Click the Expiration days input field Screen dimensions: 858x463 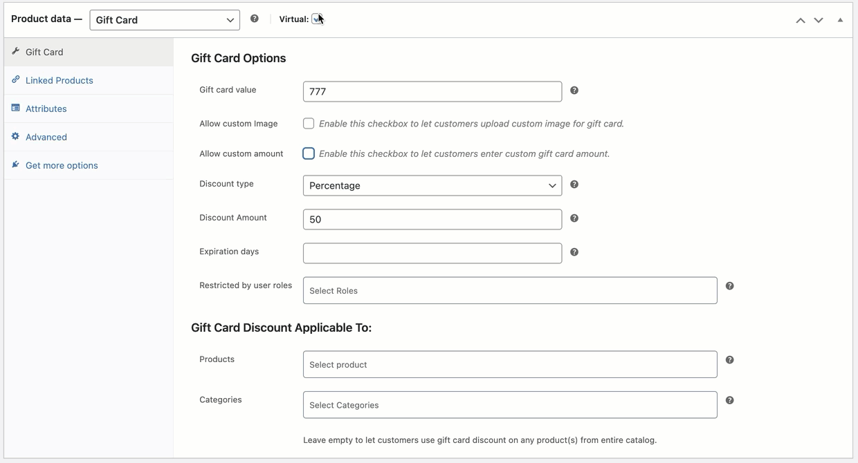432,253
